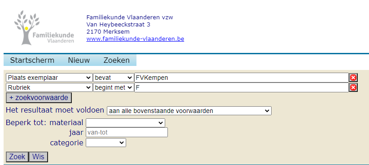
Task: Open the categorie filter dropdown
Action: [106, 143]
